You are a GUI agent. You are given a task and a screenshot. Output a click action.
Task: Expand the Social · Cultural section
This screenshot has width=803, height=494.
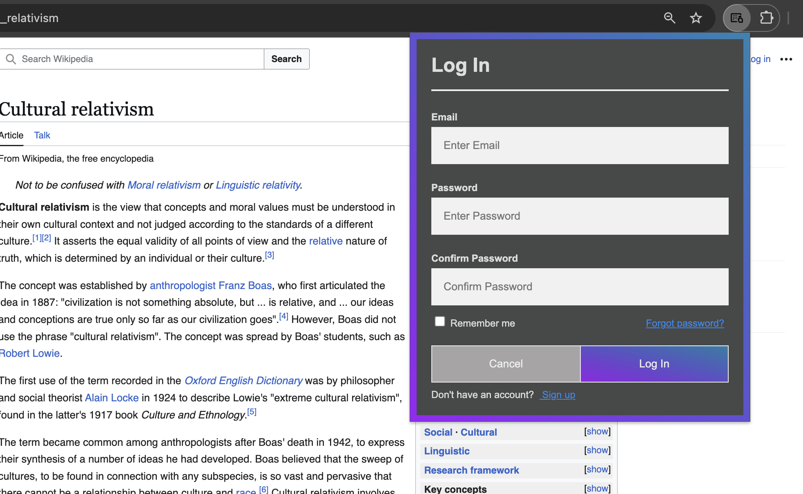(x=597, y=432)
